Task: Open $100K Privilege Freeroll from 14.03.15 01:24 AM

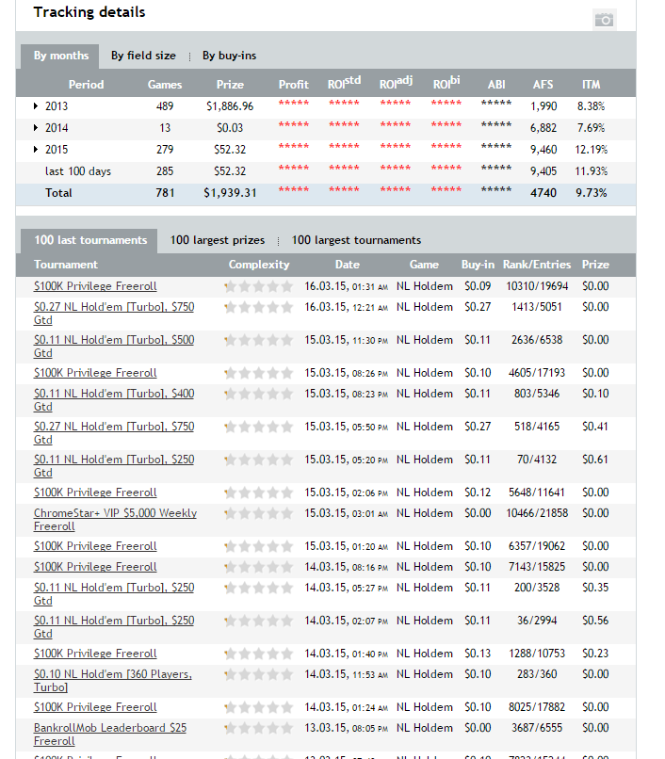Action: click(x=95, y=707)
